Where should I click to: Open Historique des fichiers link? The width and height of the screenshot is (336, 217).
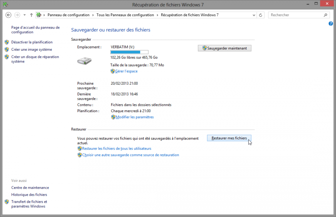pyautogui.click(x=29, y=195)
